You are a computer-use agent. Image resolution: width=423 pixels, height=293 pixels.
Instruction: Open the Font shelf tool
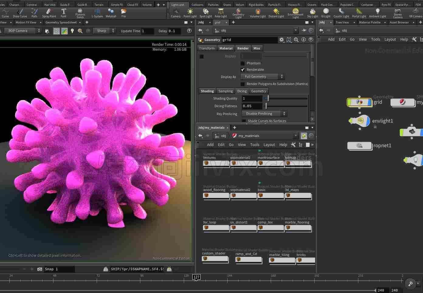click(x=64, y=13)
